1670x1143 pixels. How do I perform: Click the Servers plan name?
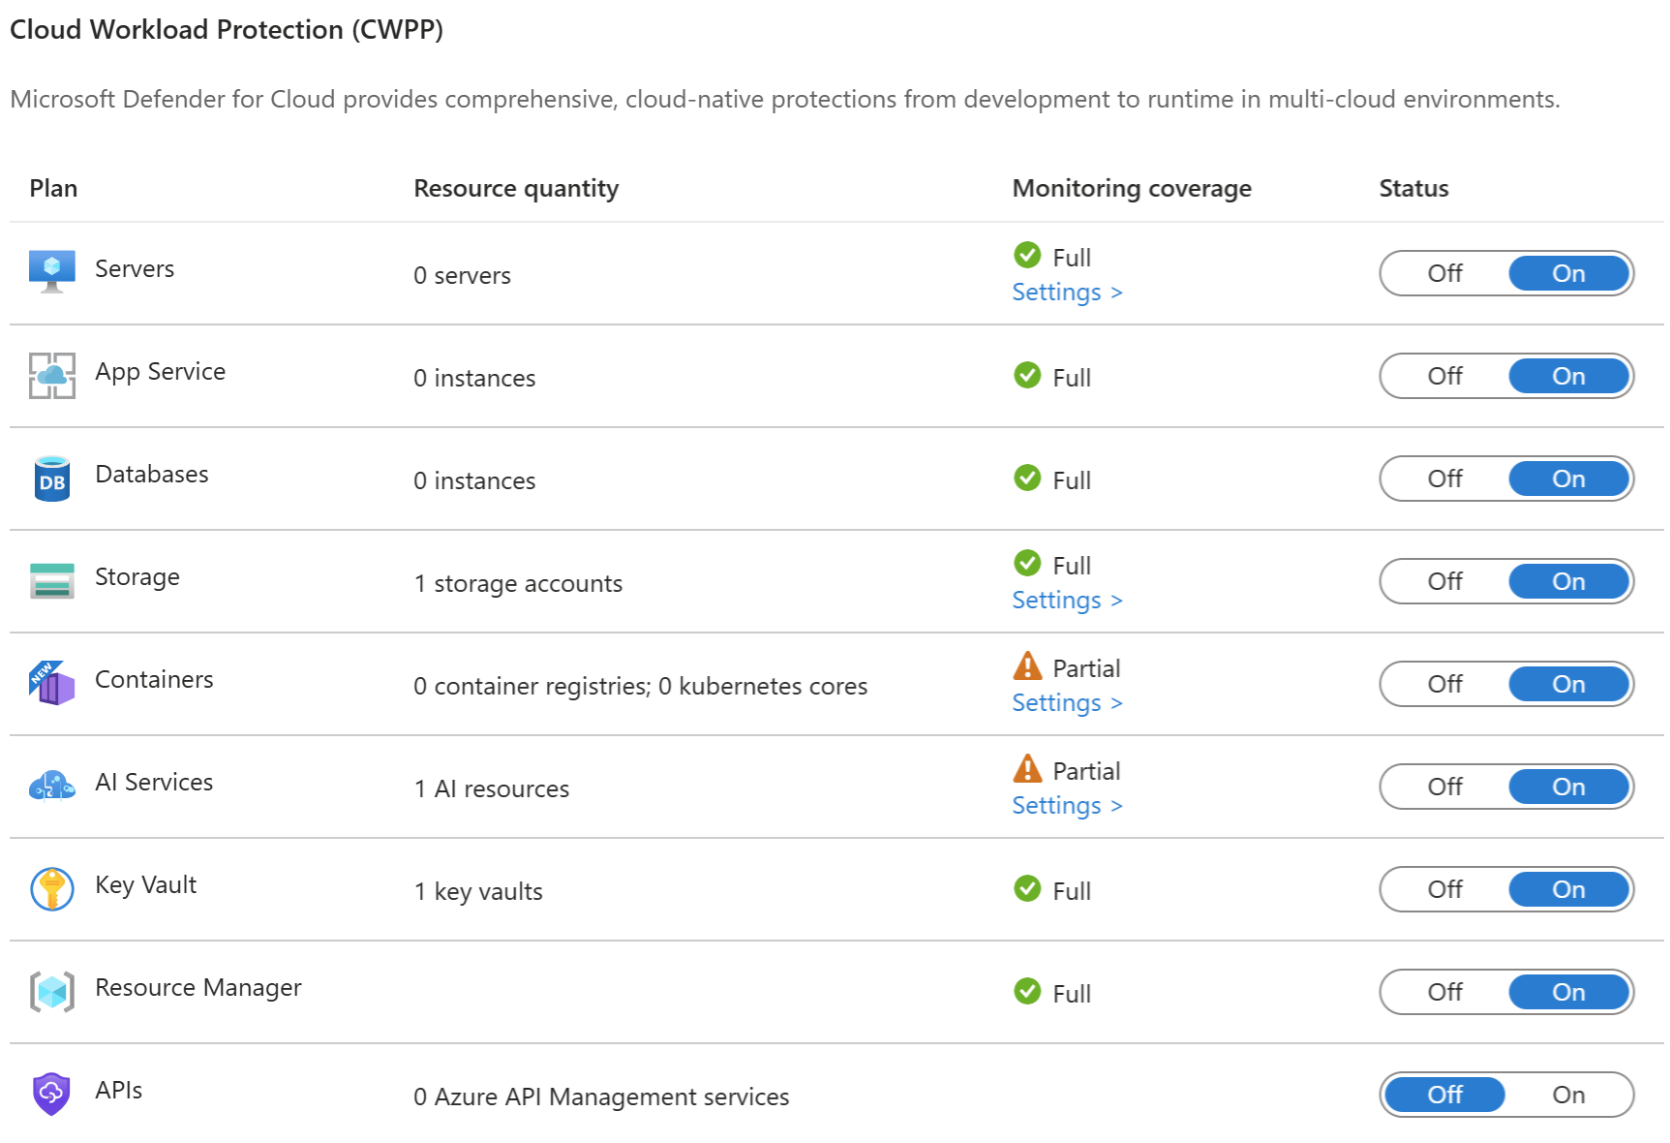tap(135, 268)
